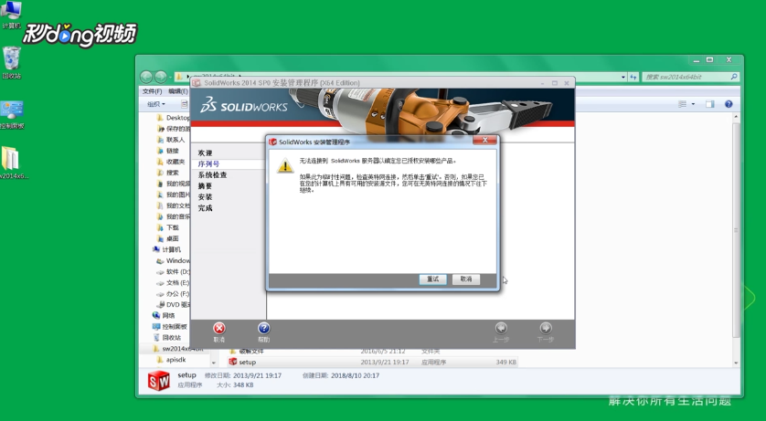Select the 欢迎 step in the installer sidebar
This screenshot has width=766, height=421.
click(205, 153)
